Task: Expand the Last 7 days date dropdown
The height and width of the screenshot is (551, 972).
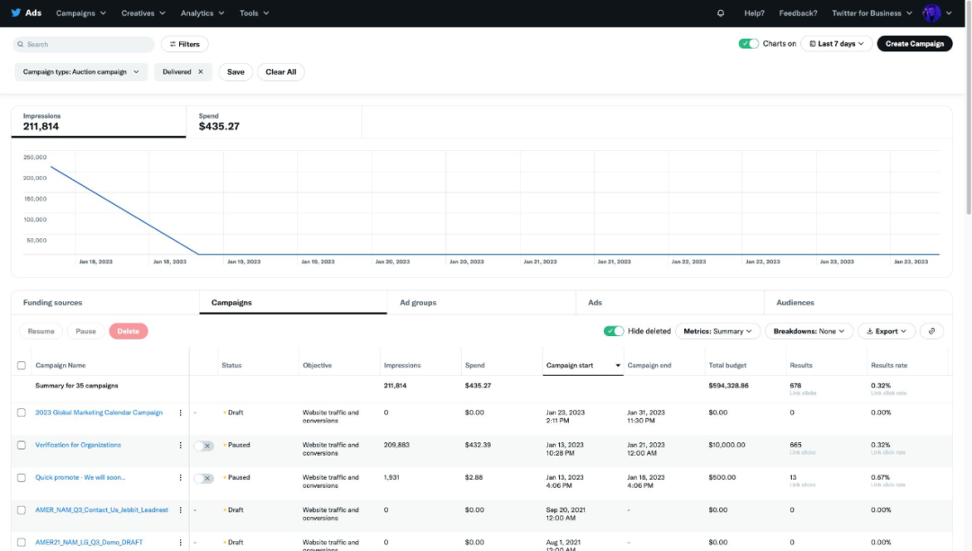Action: click(x=837, y=43)
